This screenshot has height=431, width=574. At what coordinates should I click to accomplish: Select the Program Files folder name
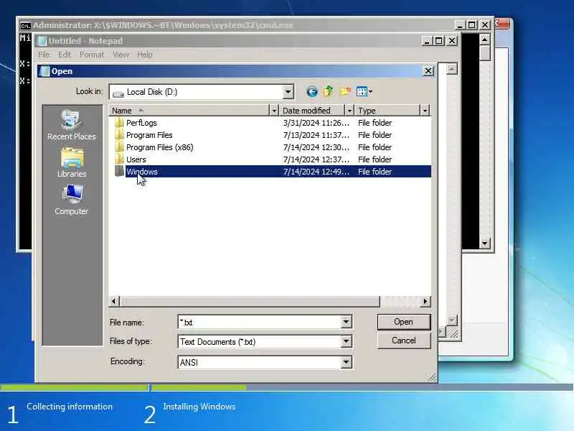pyautogui.click(x=149, y=135)
